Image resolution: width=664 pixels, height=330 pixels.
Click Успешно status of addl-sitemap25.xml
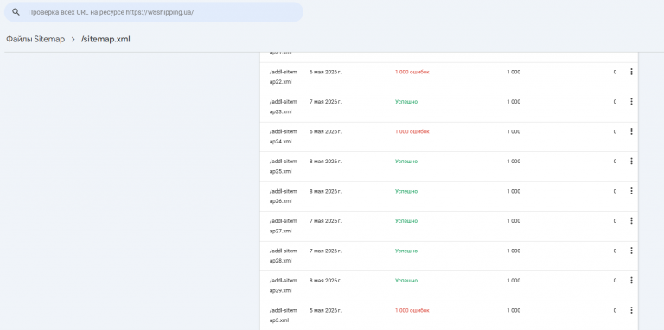point(406,162)
